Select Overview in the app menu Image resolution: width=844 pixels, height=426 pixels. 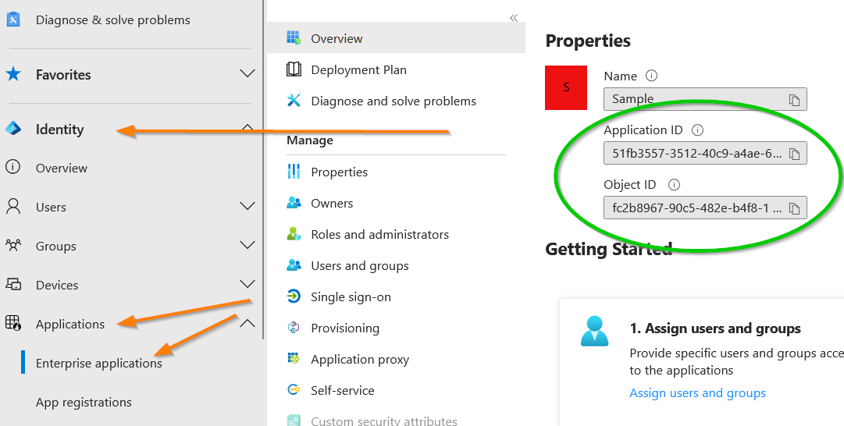coord(396,37)
